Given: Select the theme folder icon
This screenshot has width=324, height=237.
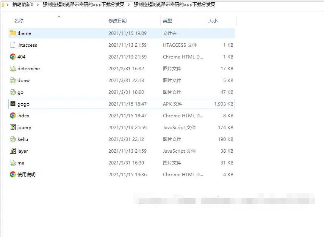Looking at the screenshot, I should pos(13,33).
